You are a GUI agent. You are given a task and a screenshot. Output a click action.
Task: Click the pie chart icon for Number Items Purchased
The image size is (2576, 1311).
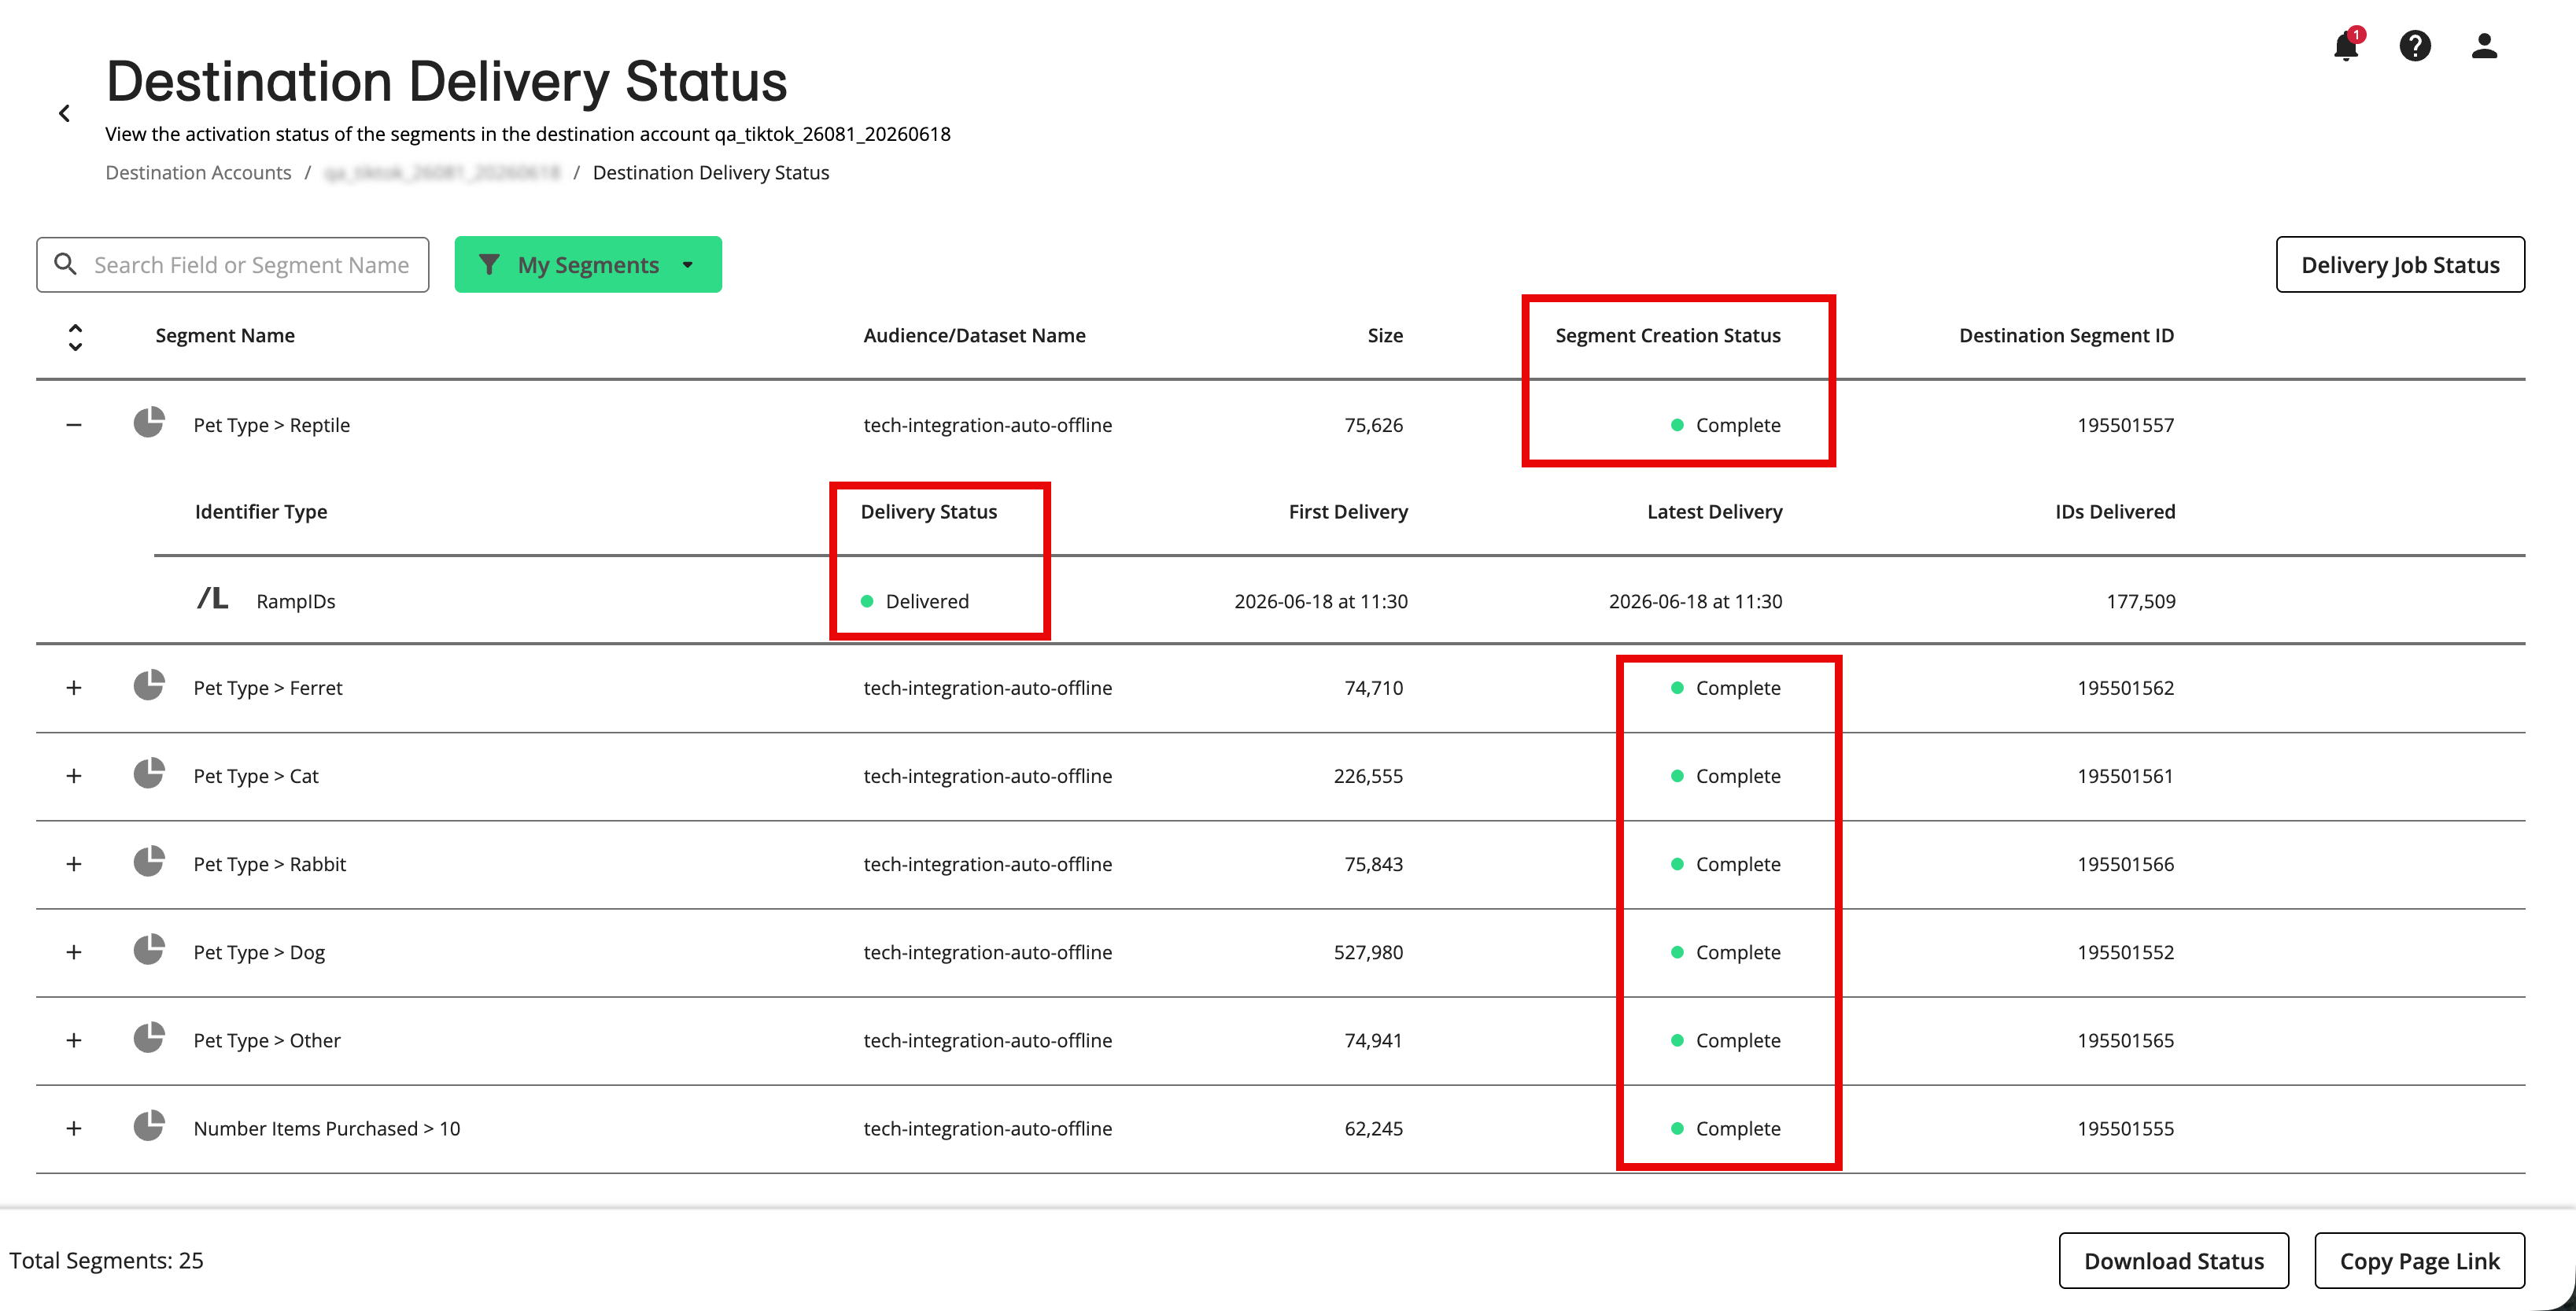pos(149,1125)
